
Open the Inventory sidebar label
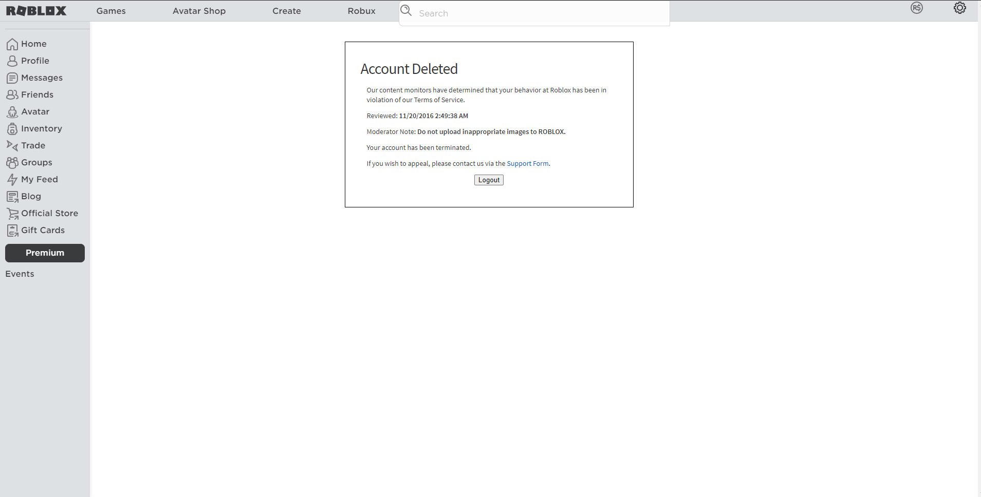(42, 128)
